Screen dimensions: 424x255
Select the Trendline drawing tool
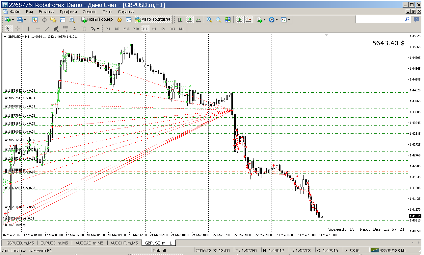tap(47, 29)
